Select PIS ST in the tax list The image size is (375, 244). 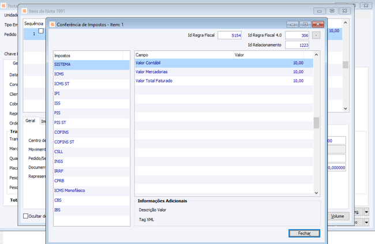[x=92, y=123]
